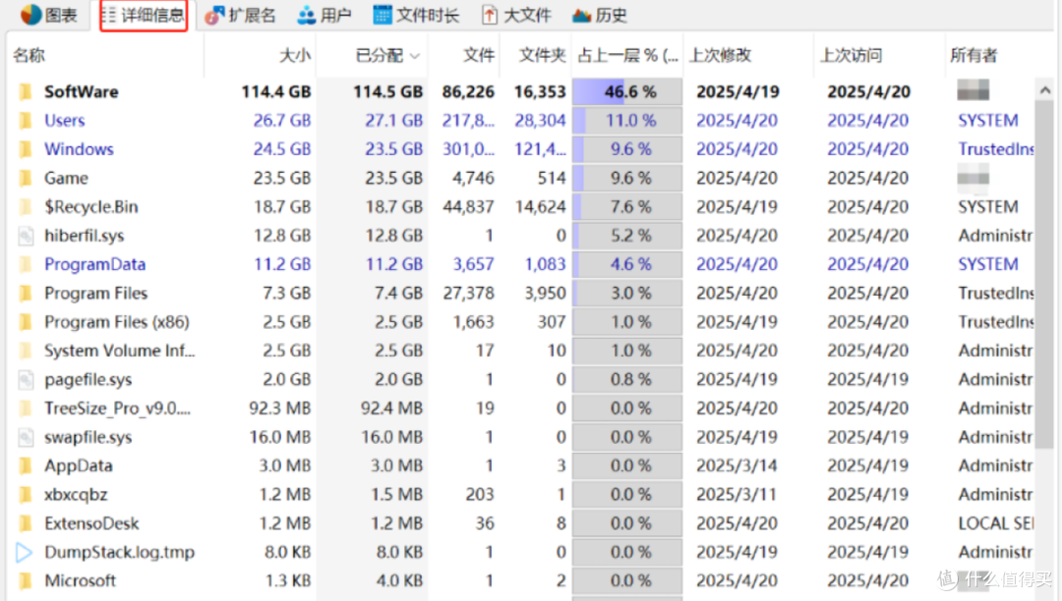Click the Windows folder name
This screenshot has height=601, width=1062.
point(79,149)
